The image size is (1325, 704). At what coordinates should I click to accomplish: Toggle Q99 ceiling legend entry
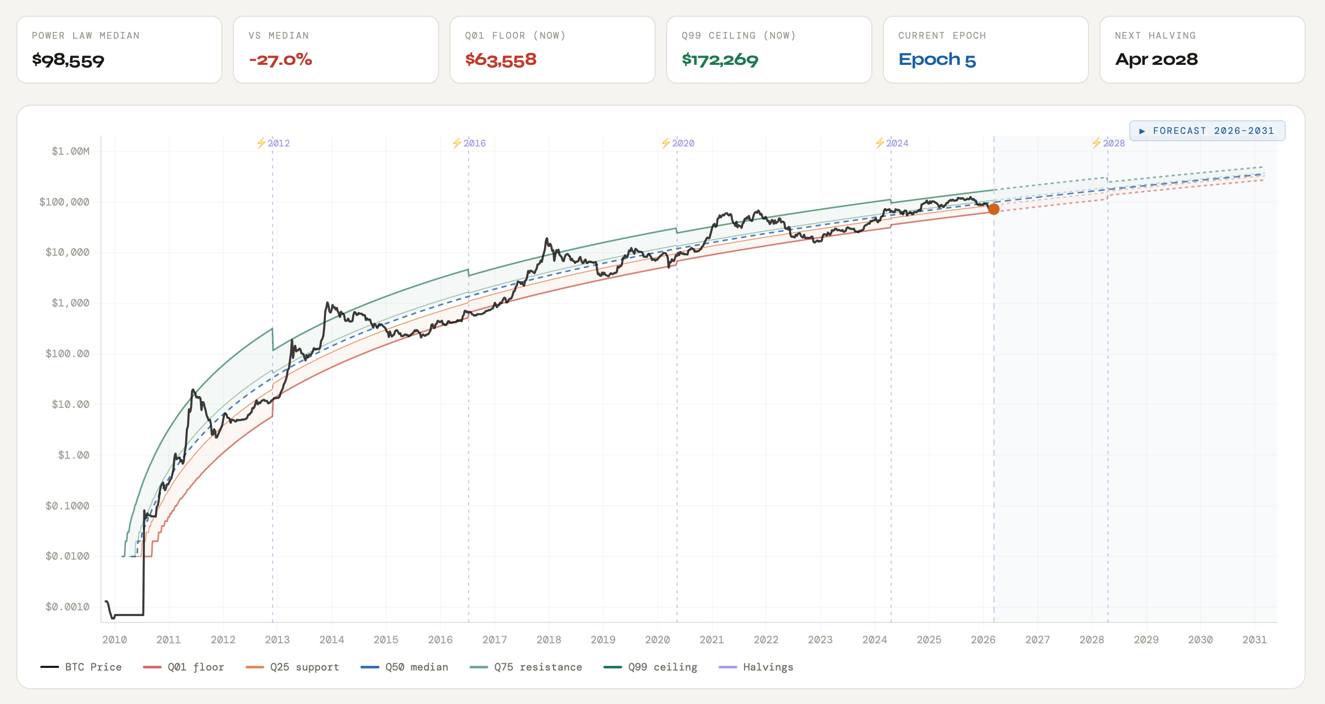(x=650, y=667)
